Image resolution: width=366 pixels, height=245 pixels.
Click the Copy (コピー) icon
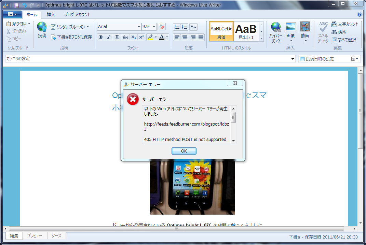point(9,39)
